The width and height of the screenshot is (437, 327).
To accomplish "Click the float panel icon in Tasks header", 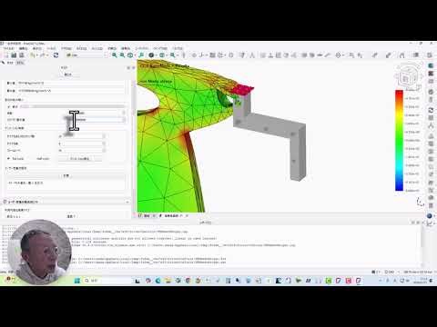I will [128, 68].
